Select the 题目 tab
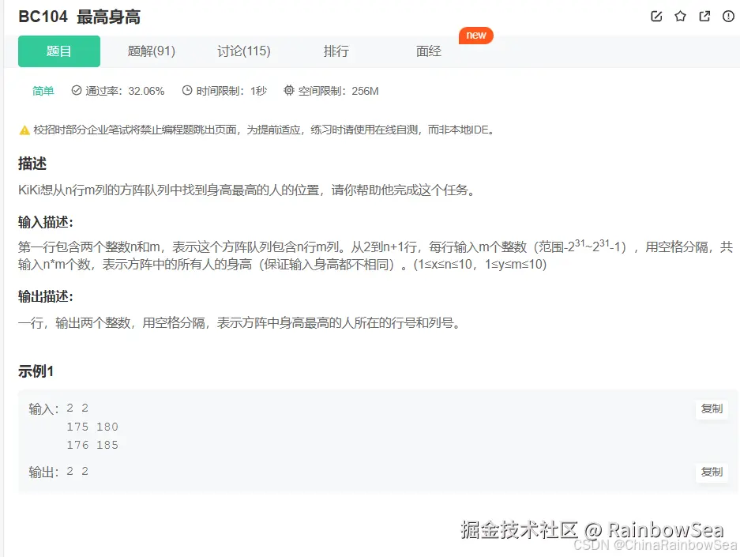The height and width of the screenshot is (557, 740). (58, 51)
